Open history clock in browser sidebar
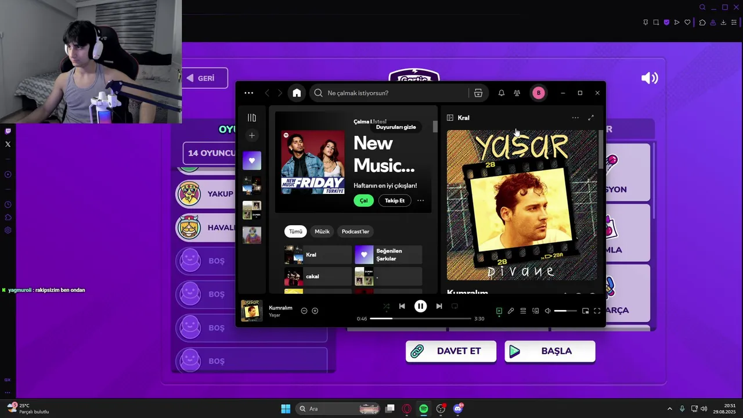The image size is (743, 418). (x=8, y=204)
